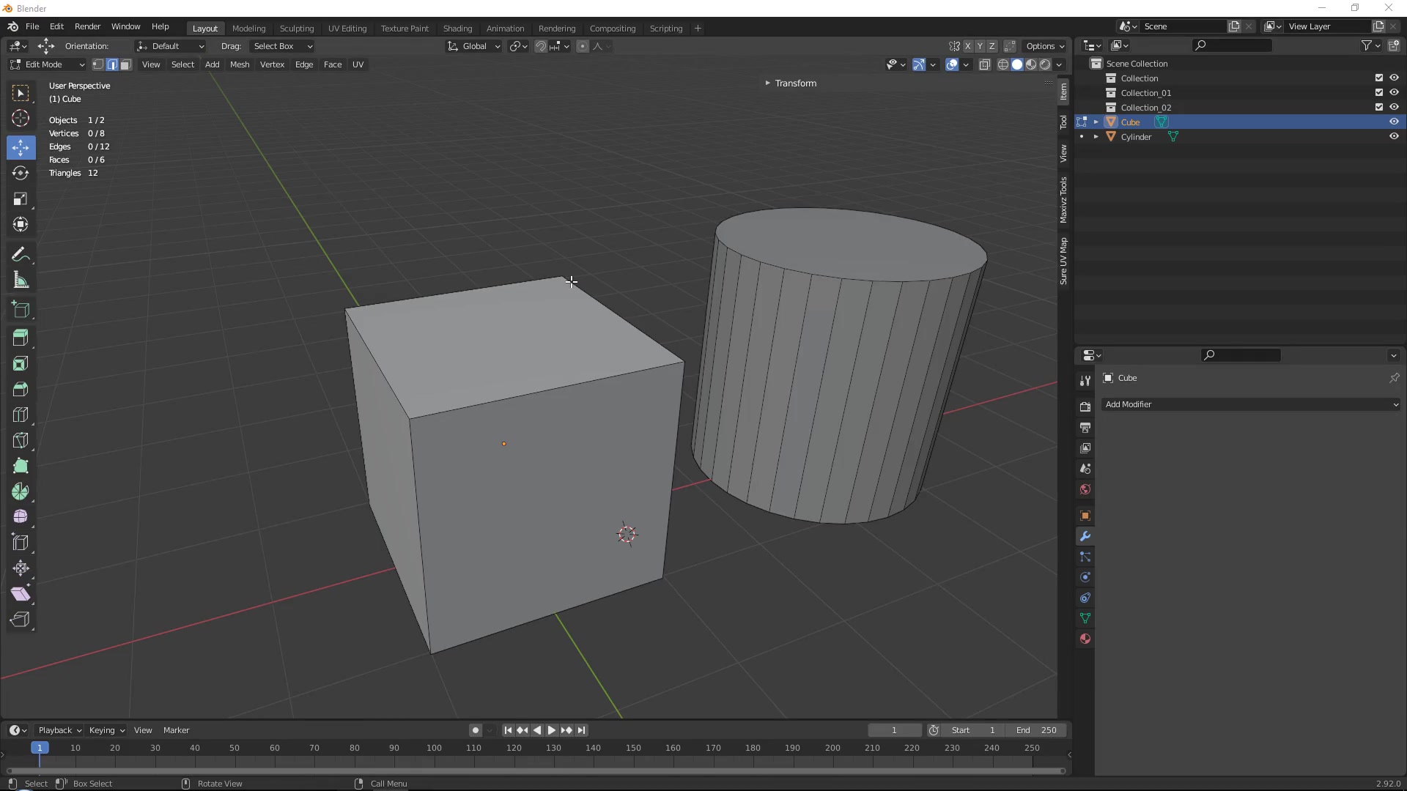The width and height of the screenshot is (1407, 791).
Task: Select the Measure ruler tool
Action: click(21, 280)
